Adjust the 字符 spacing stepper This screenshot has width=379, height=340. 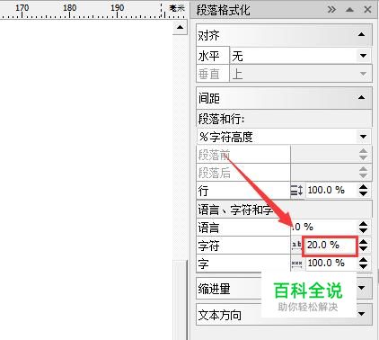363,245
